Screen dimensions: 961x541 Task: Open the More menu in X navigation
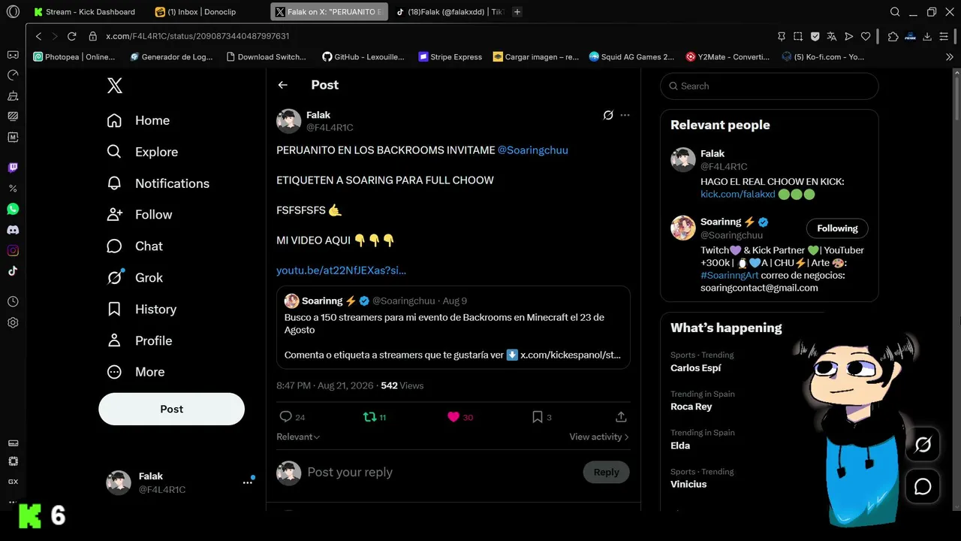(136, 372)
